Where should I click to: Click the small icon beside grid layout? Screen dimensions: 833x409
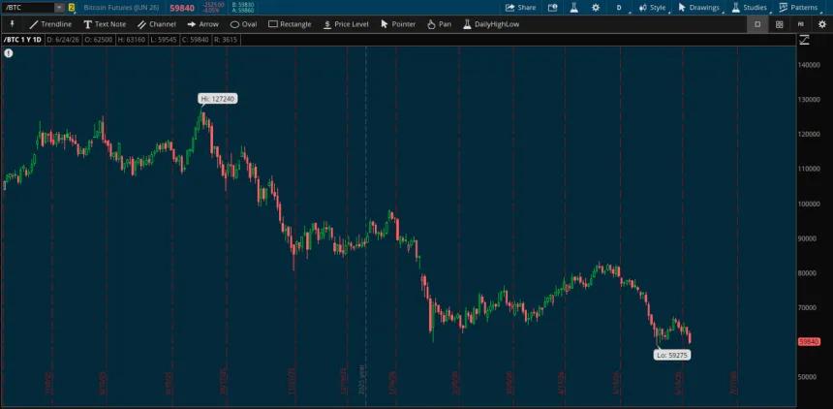coord(801,24)
